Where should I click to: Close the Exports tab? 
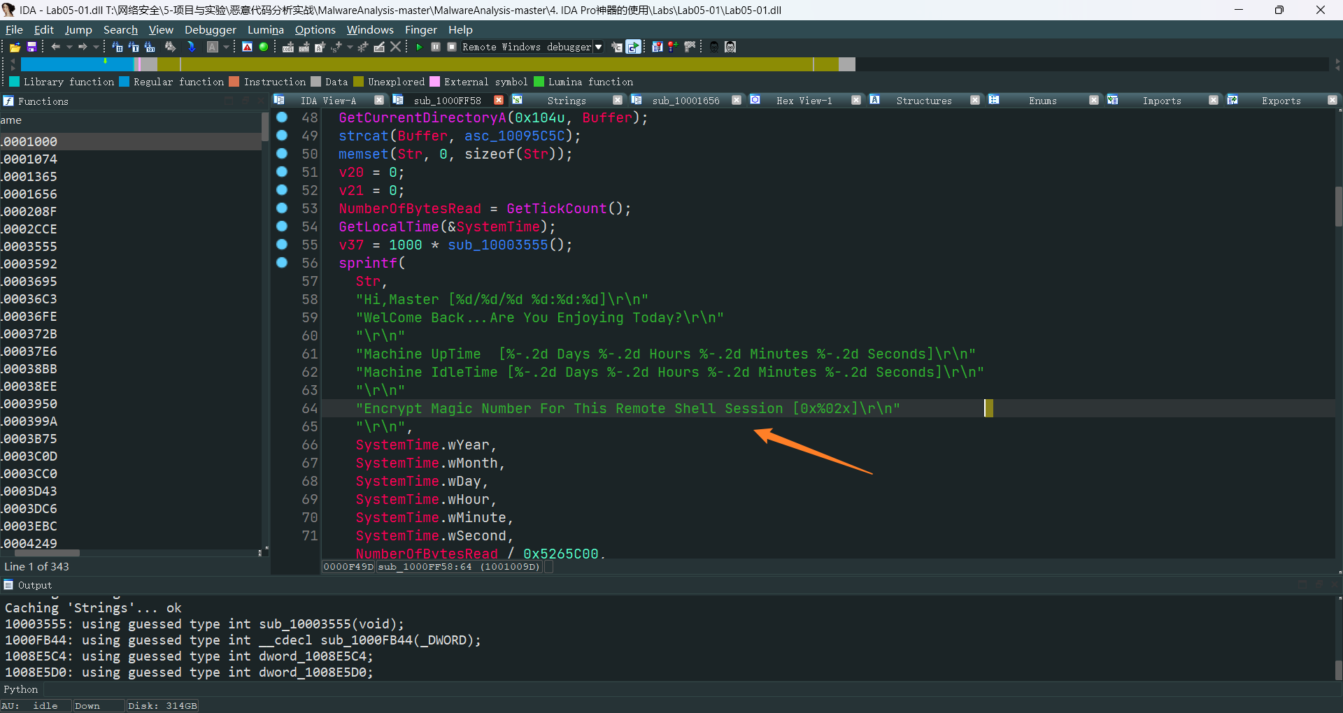[1333, 100]
